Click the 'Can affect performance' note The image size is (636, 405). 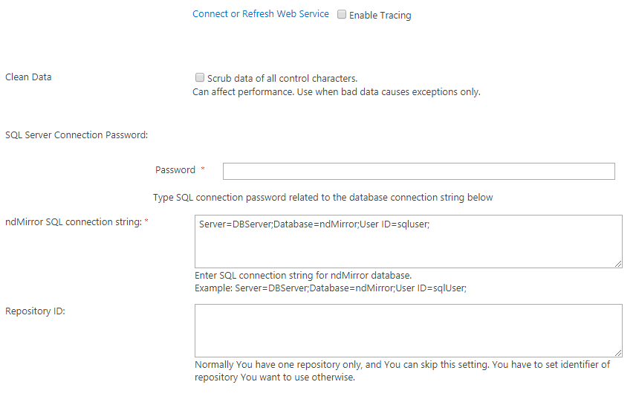point(337,92)
